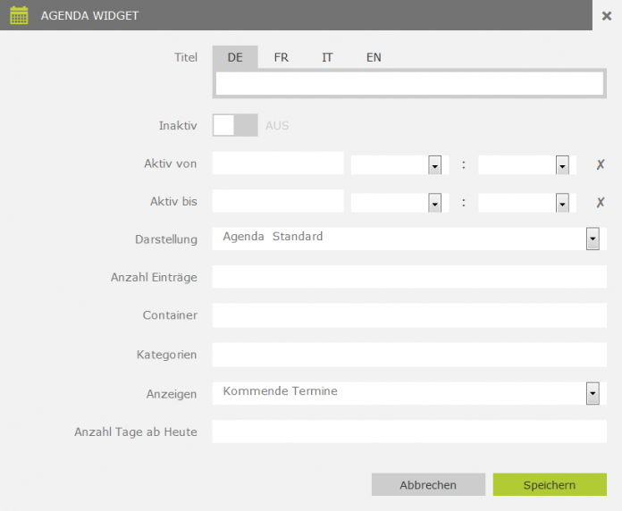This screenshot has height=511, width=622.
Task: Focus the Aktiv von date field
Action: point(278,163)
